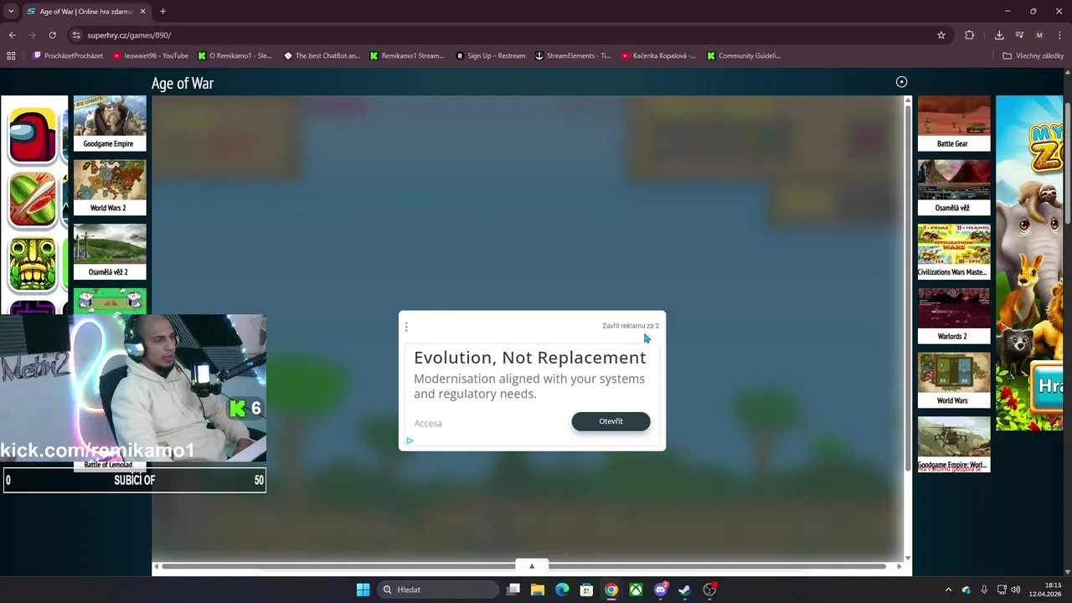Screen dimensions: 1072x603
Task: Open clock and date 18:15
Action: [1045, 590]
